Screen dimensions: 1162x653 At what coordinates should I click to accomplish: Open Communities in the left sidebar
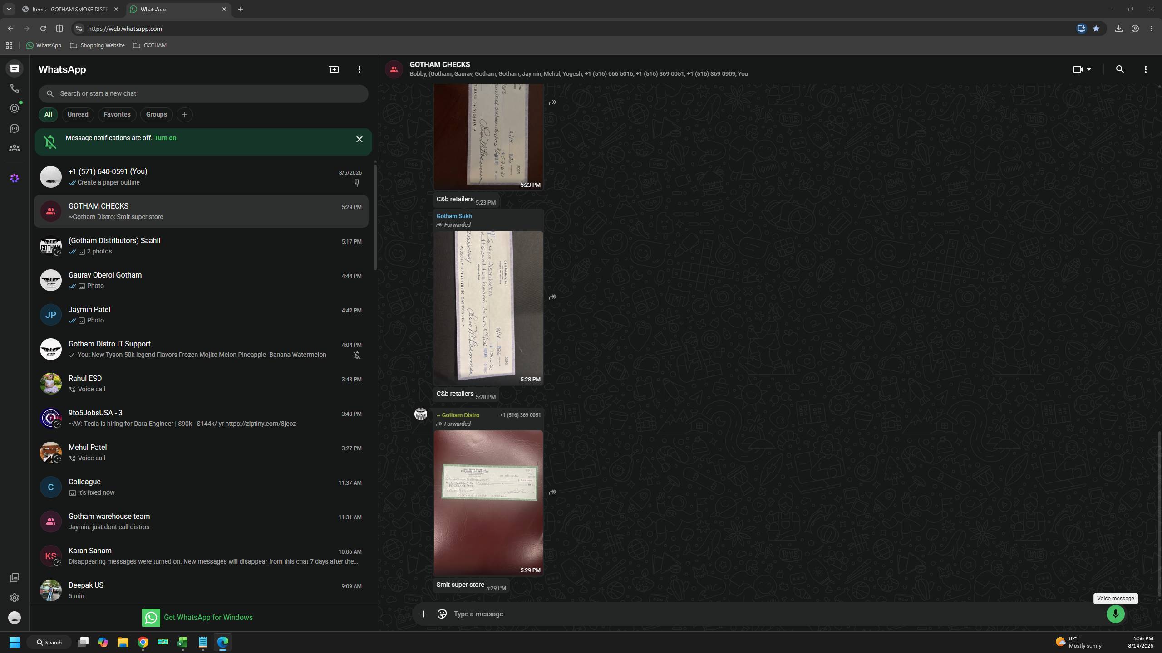pyautogui.click(x=15, y=148)
